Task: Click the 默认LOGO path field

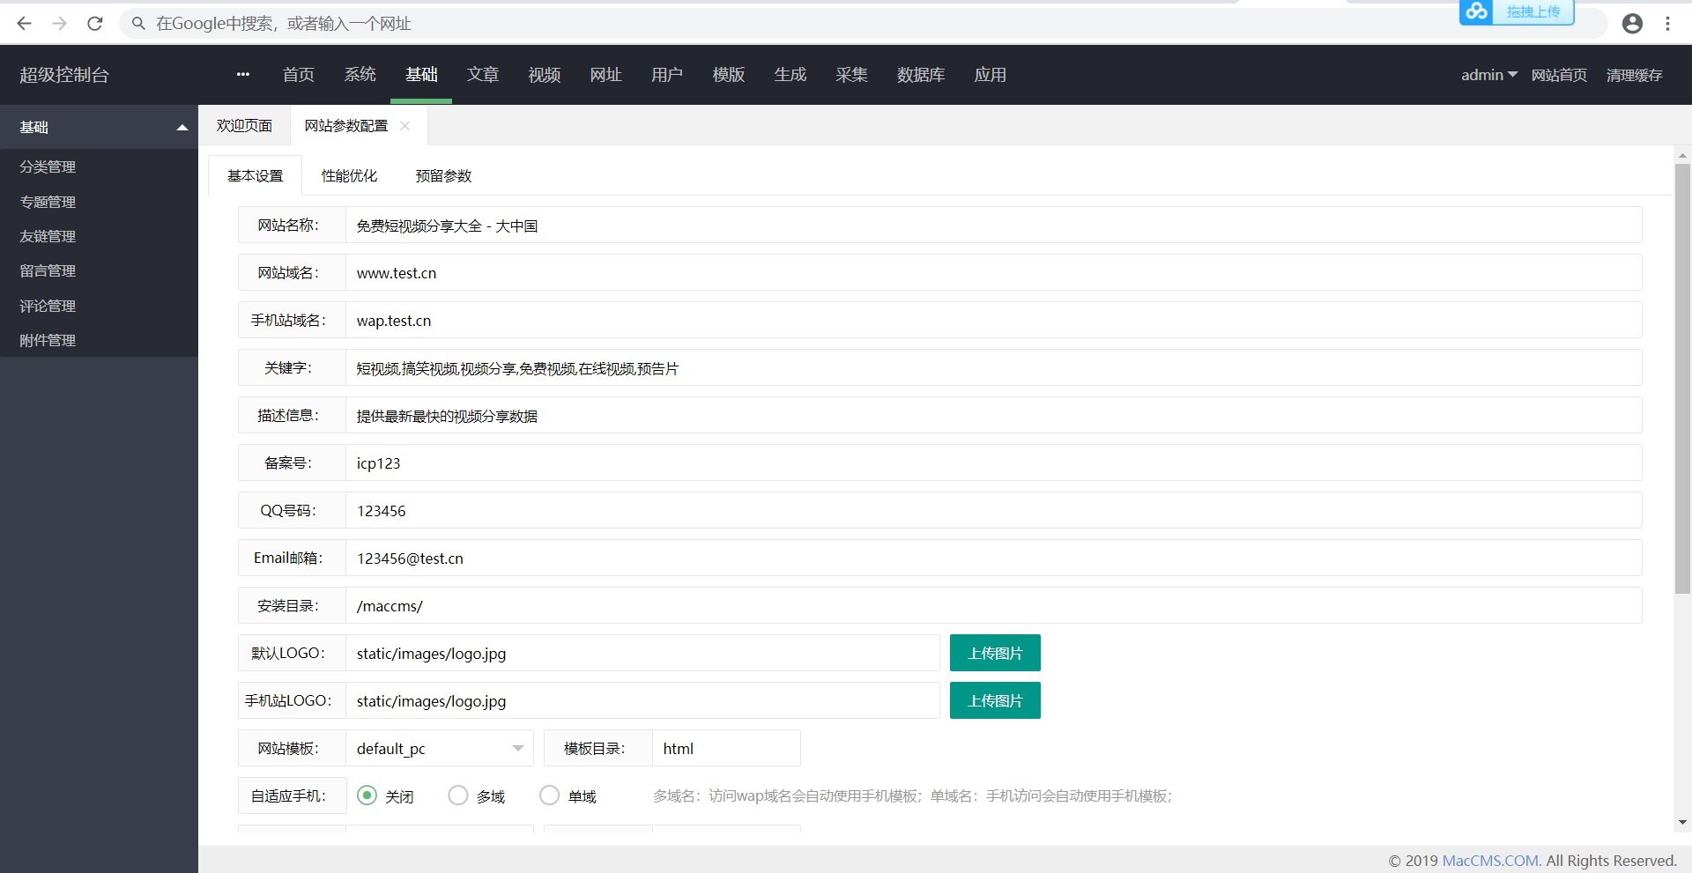Action: 642,653
